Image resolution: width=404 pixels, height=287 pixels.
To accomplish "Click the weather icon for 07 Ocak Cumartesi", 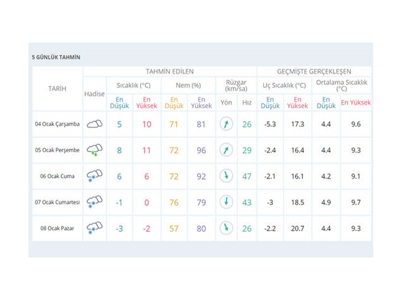I will click(95, 202).
